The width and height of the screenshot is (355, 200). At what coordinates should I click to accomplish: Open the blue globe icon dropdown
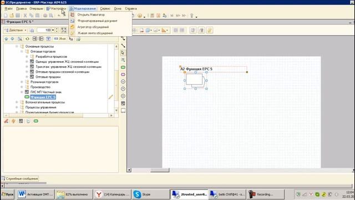152,31
